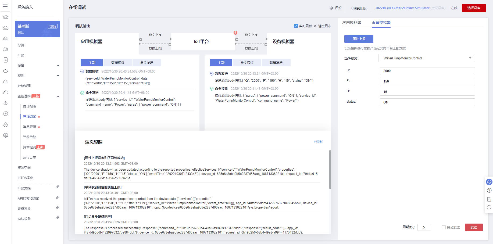This screenshot has height=244, width=493.
Task: Click the H input field showing 15
Action: click(427, 92)
